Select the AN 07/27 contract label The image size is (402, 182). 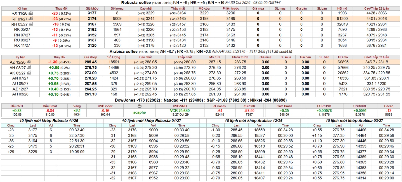pyautogui.click(x=20, y=78)
